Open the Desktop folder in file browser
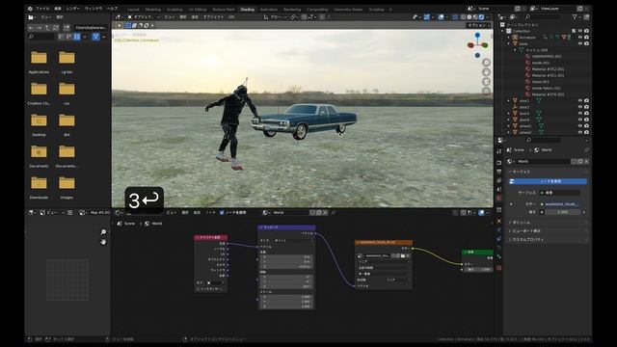 [x=39, y=124]
